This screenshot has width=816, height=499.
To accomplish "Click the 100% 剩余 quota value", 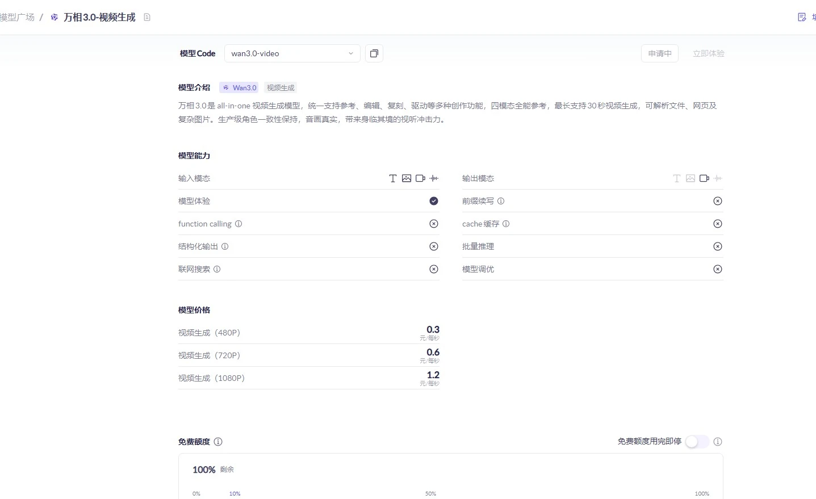I will (213, 469).
